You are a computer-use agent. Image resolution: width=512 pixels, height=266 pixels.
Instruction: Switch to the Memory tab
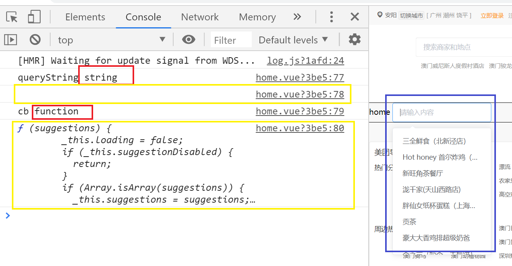tap(257, 17)
